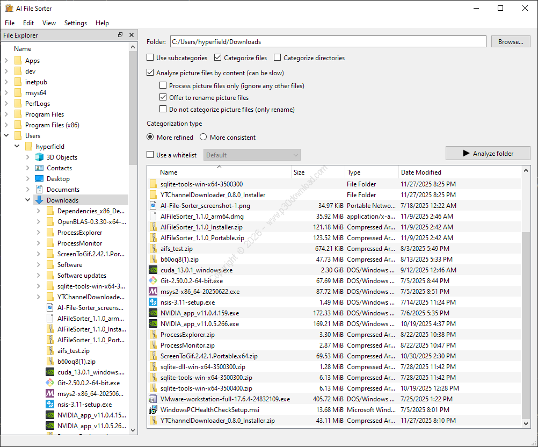Click the WindowsPCHealthCheckSetup.msi file icon

(x=154, y=410)
